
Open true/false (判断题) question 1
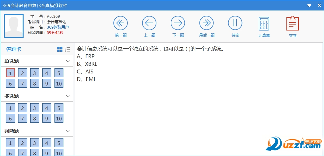[x=10, y=143]
